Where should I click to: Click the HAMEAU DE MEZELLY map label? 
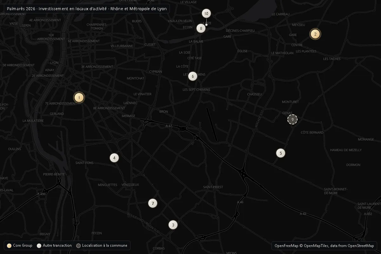(x=346, y=150)
